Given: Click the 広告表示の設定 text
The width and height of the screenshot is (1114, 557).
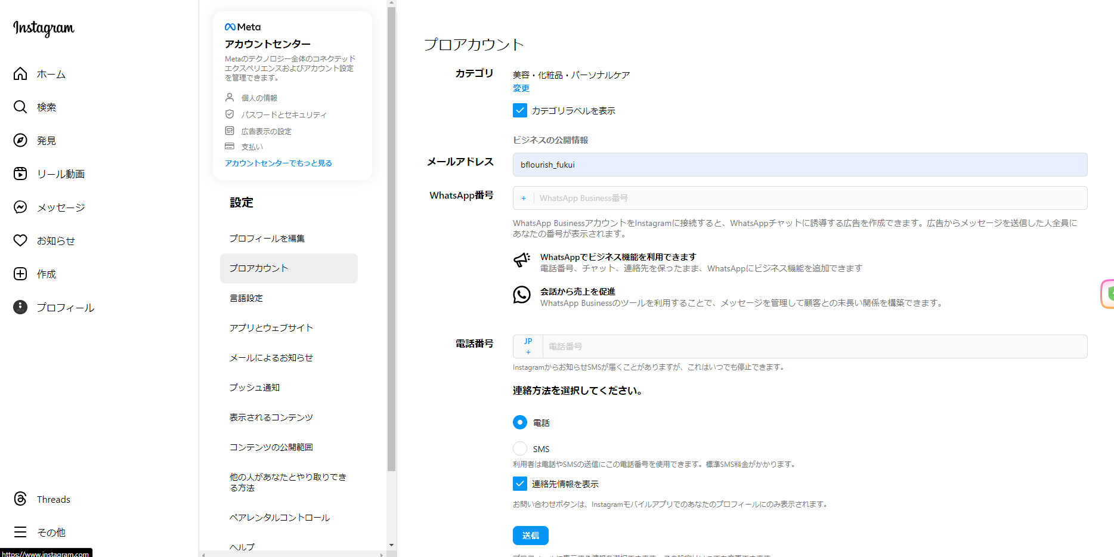Looking at the screenshot, I should pos(267,131).
